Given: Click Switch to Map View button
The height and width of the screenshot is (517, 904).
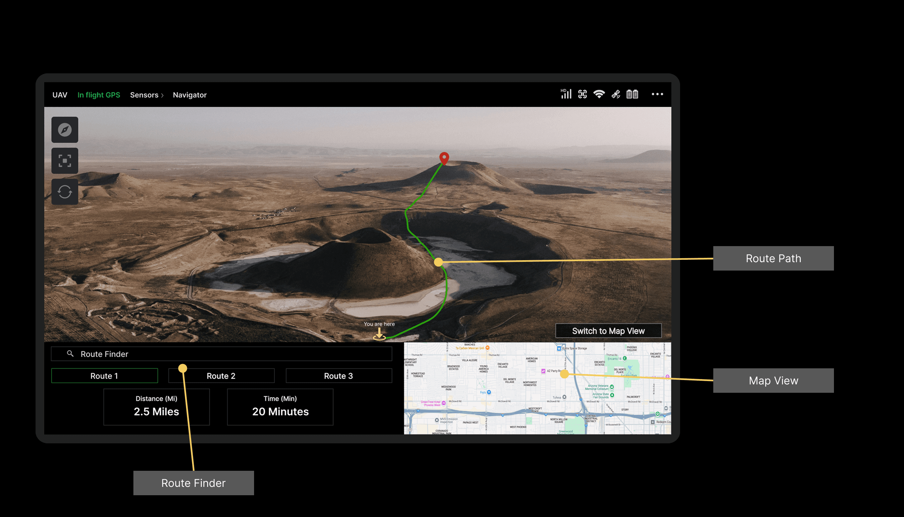Looking at the screenshot, I should tap(608, 331).
